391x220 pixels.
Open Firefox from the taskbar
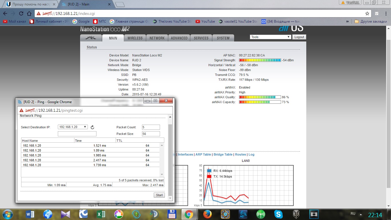tap(207, 214)
